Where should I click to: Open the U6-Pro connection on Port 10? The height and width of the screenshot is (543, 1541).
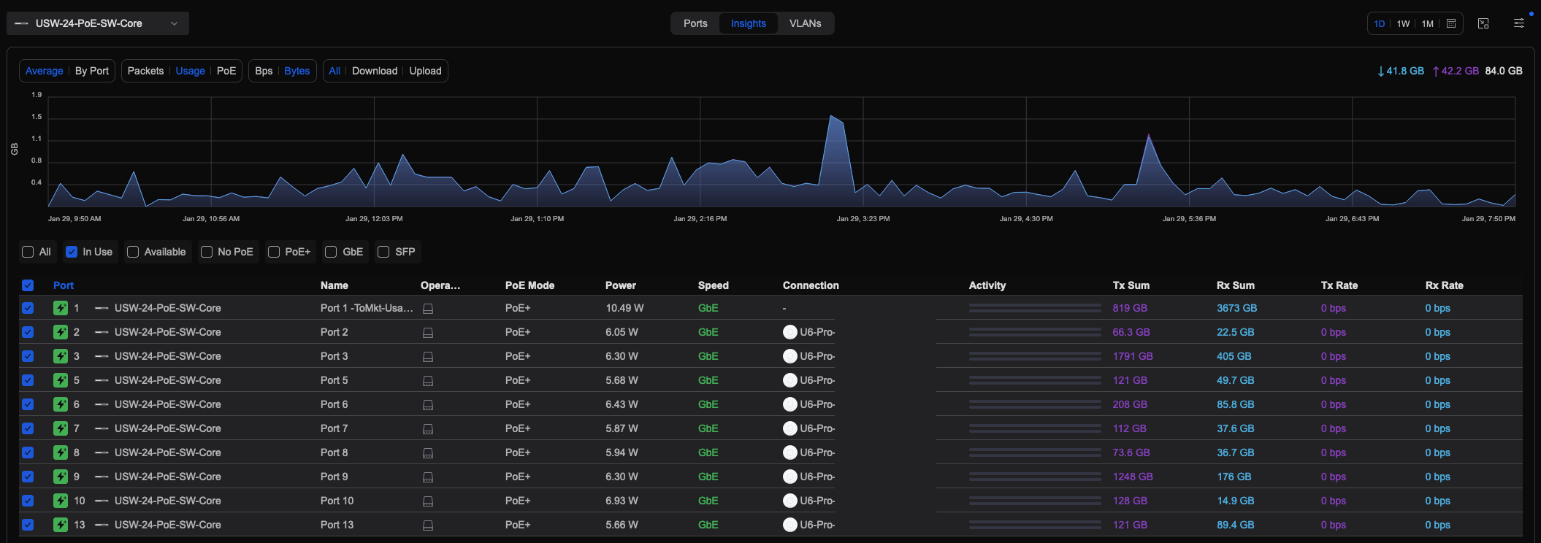[808, 501]
